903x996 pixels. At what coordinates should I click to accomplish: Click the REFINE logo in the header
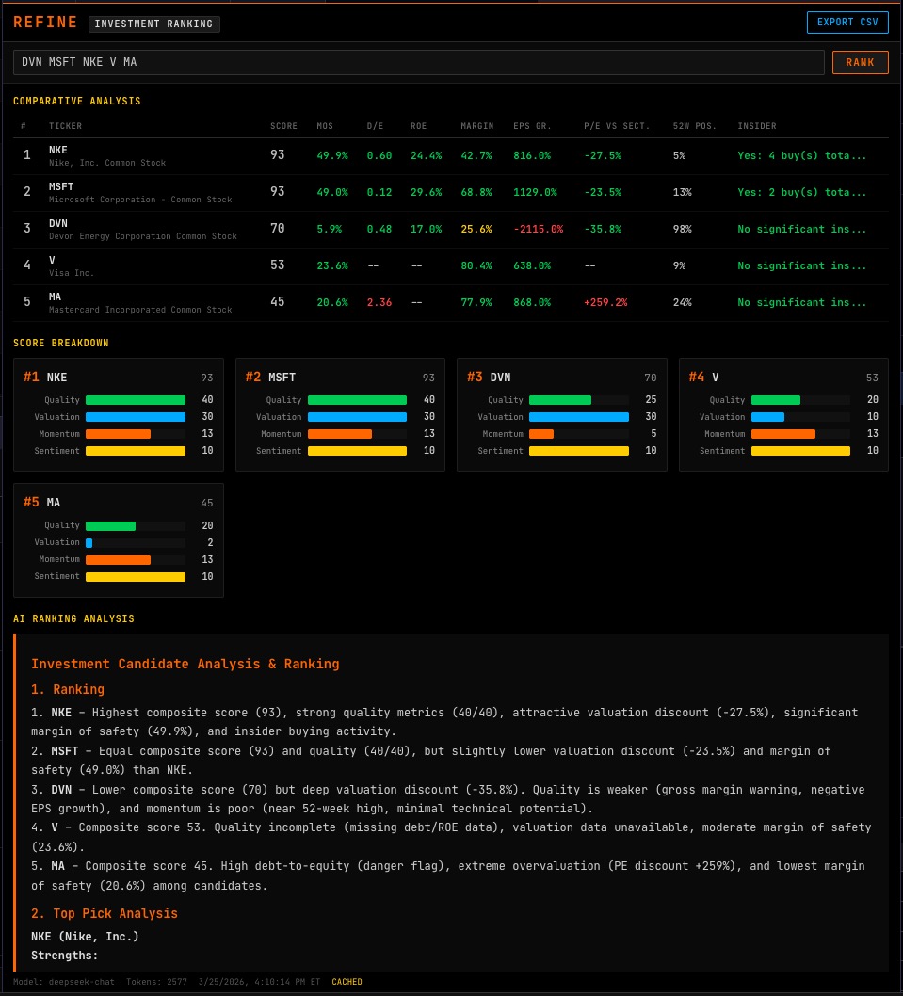44,23
